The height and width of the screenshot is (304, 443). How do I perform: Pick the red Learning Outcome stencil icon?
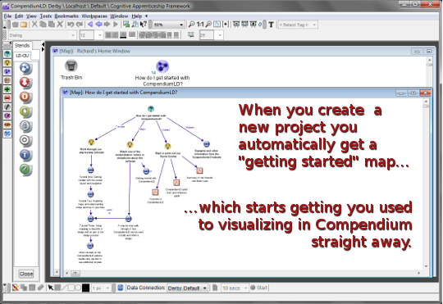pyautogui.click(x=25, y=83)
